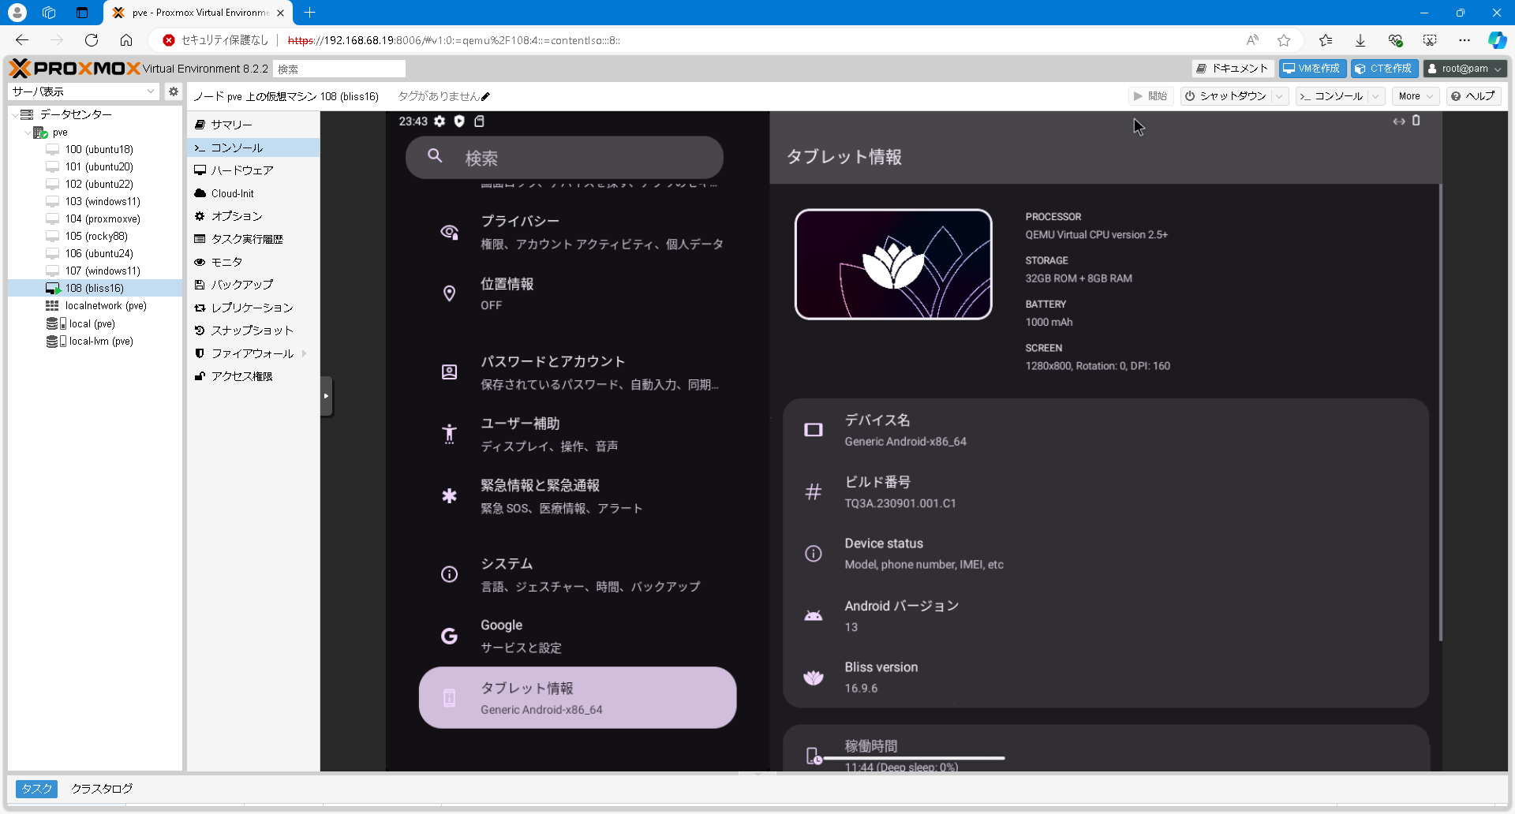This screenshot has width=1515, height=814.
Task: Switch to the Cluster log tab
Action: [x=102, y=789]
